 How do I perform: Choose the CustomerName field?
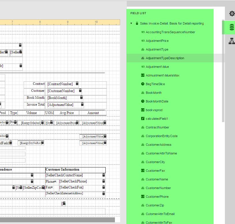click(157, 179)
